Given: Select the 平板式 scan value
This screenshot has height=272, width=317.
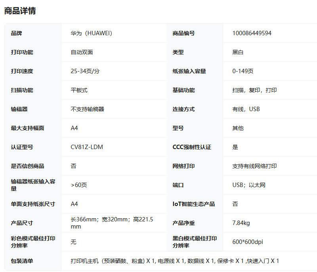Looking at the screenshot, I should click(x=79, y=90).
